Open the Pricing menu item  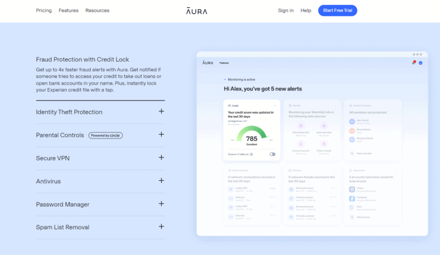tap(44, 10)
